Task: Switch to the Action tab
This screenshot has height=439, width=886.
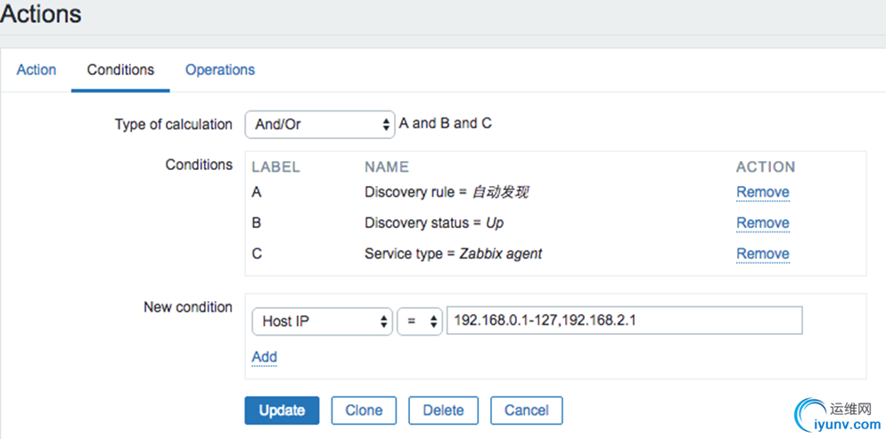Action: 36,69
